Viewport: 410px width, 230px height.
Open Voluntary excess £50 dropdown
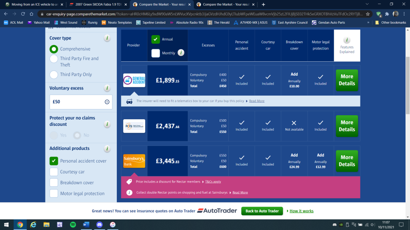[81, 102]
